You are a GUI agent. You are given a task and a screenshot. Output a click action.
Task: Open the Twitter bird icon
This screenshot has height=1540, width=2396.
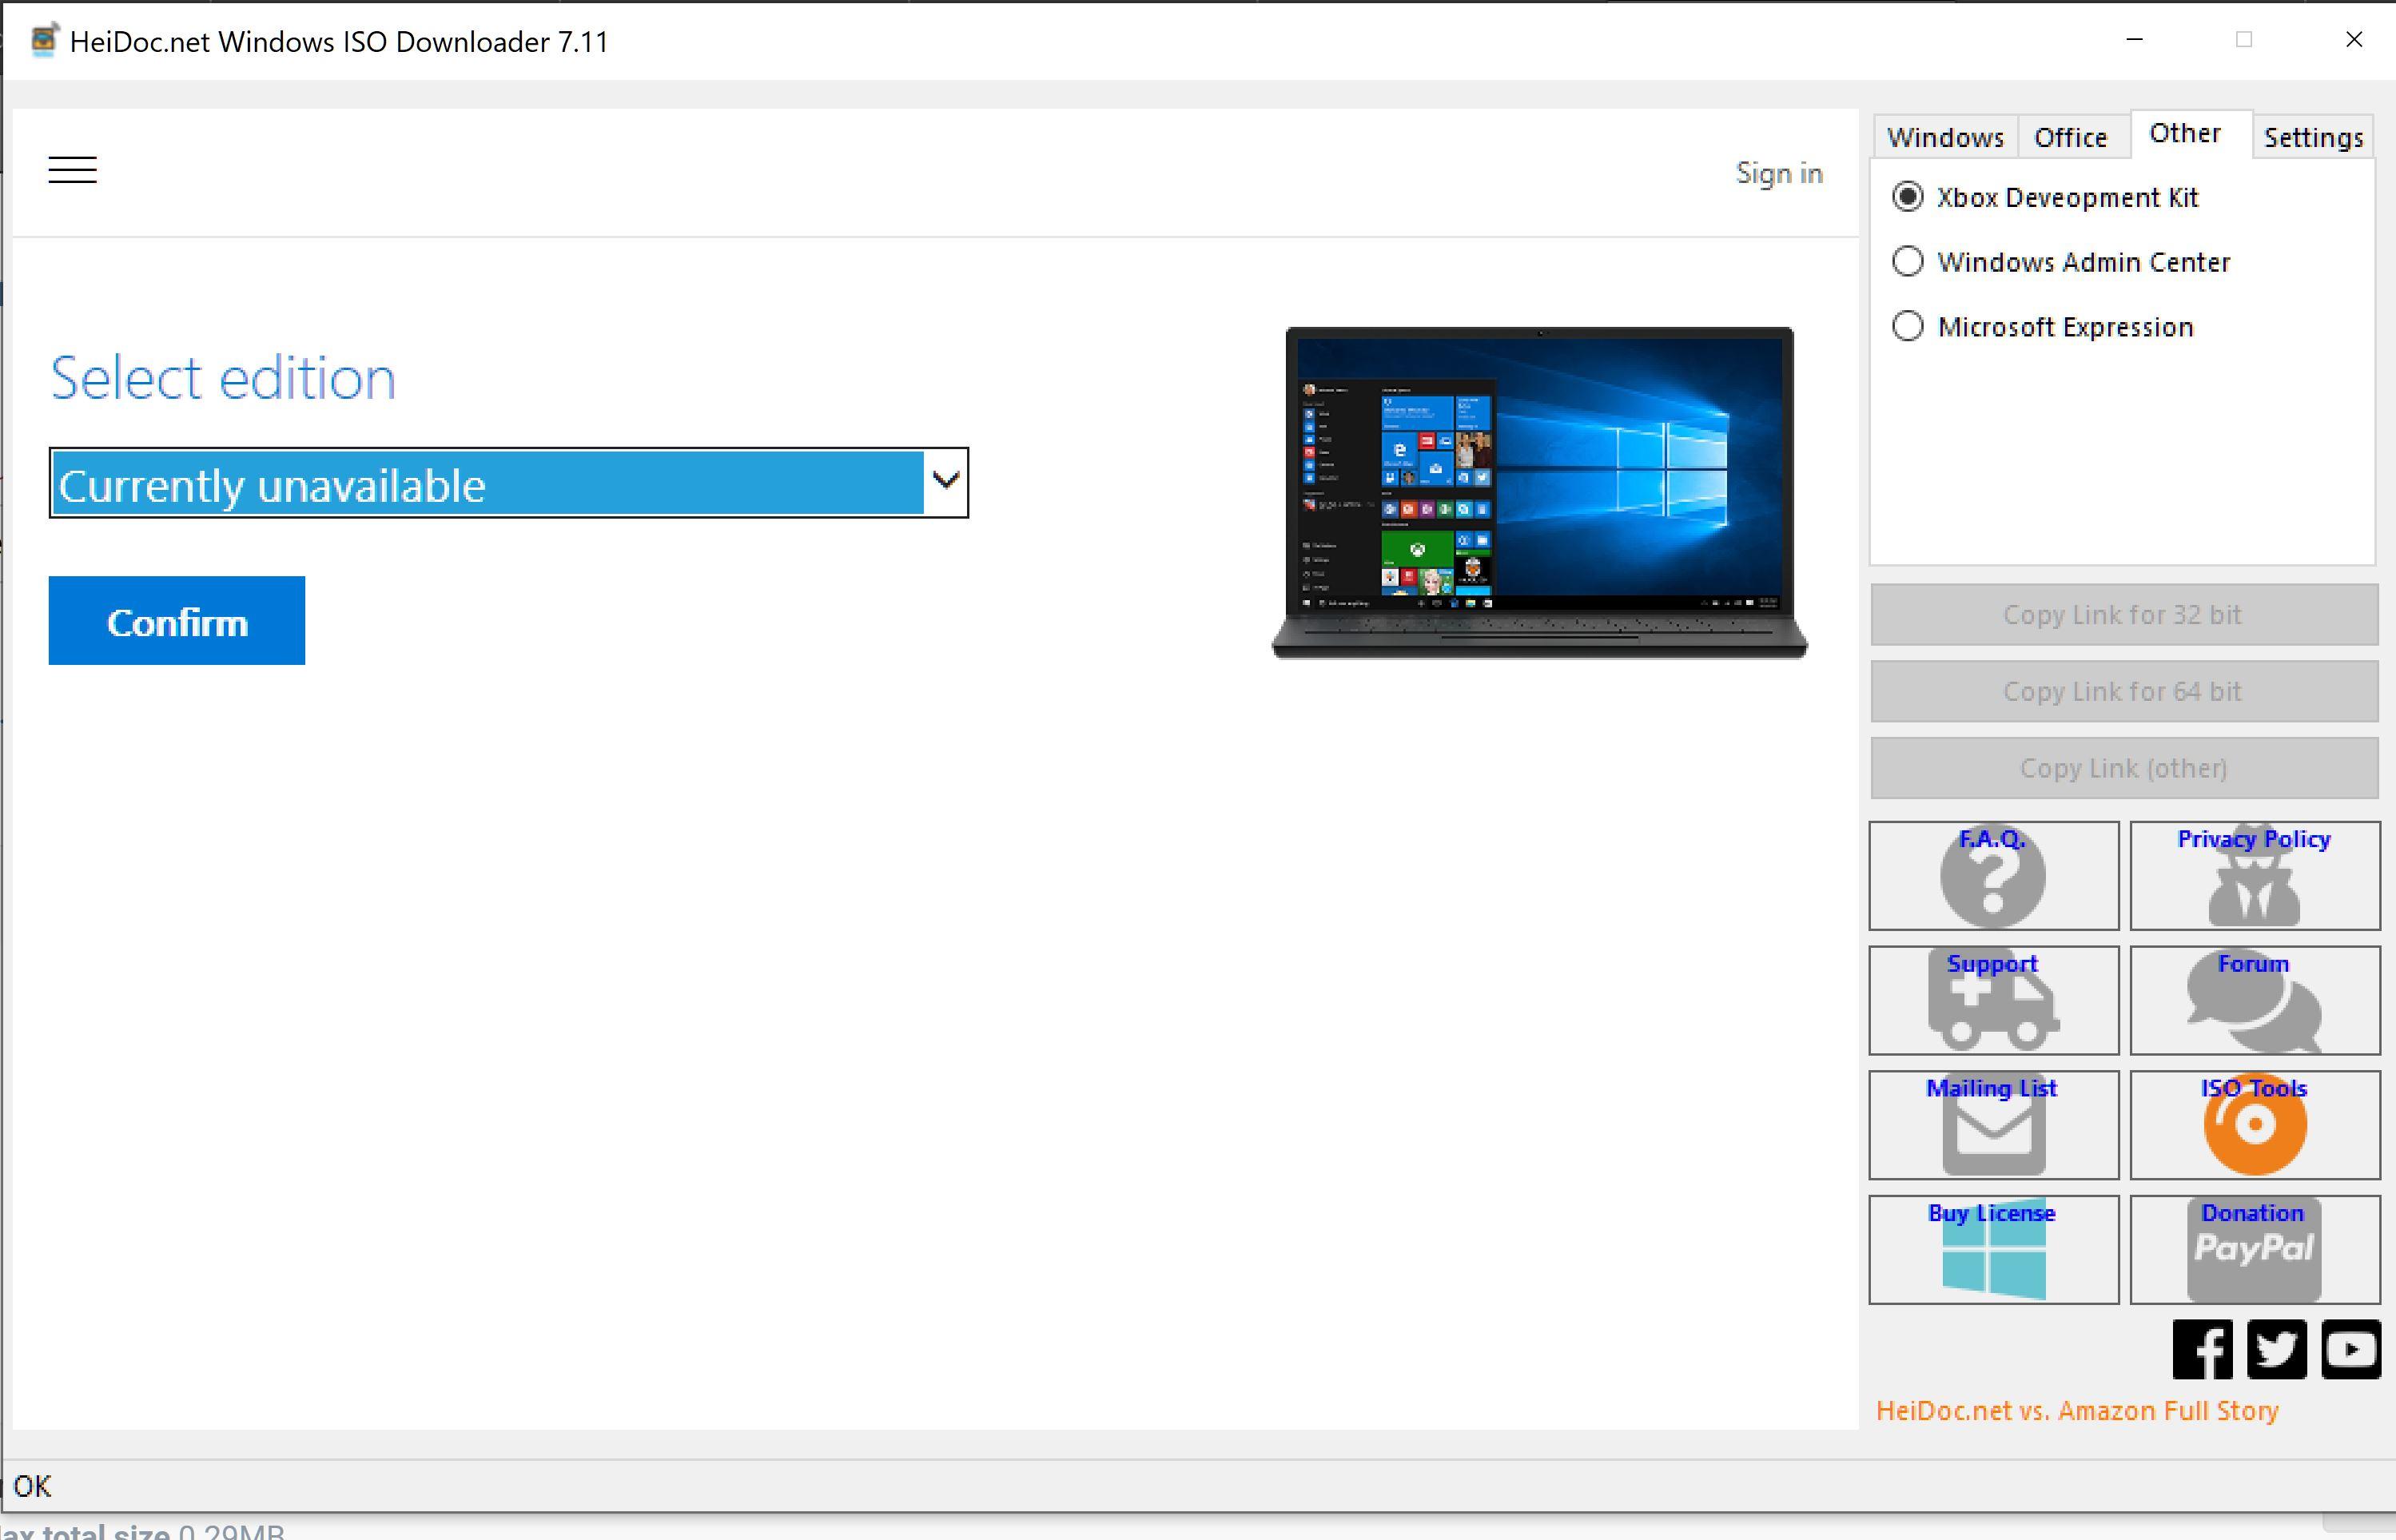[2276, 1349]
